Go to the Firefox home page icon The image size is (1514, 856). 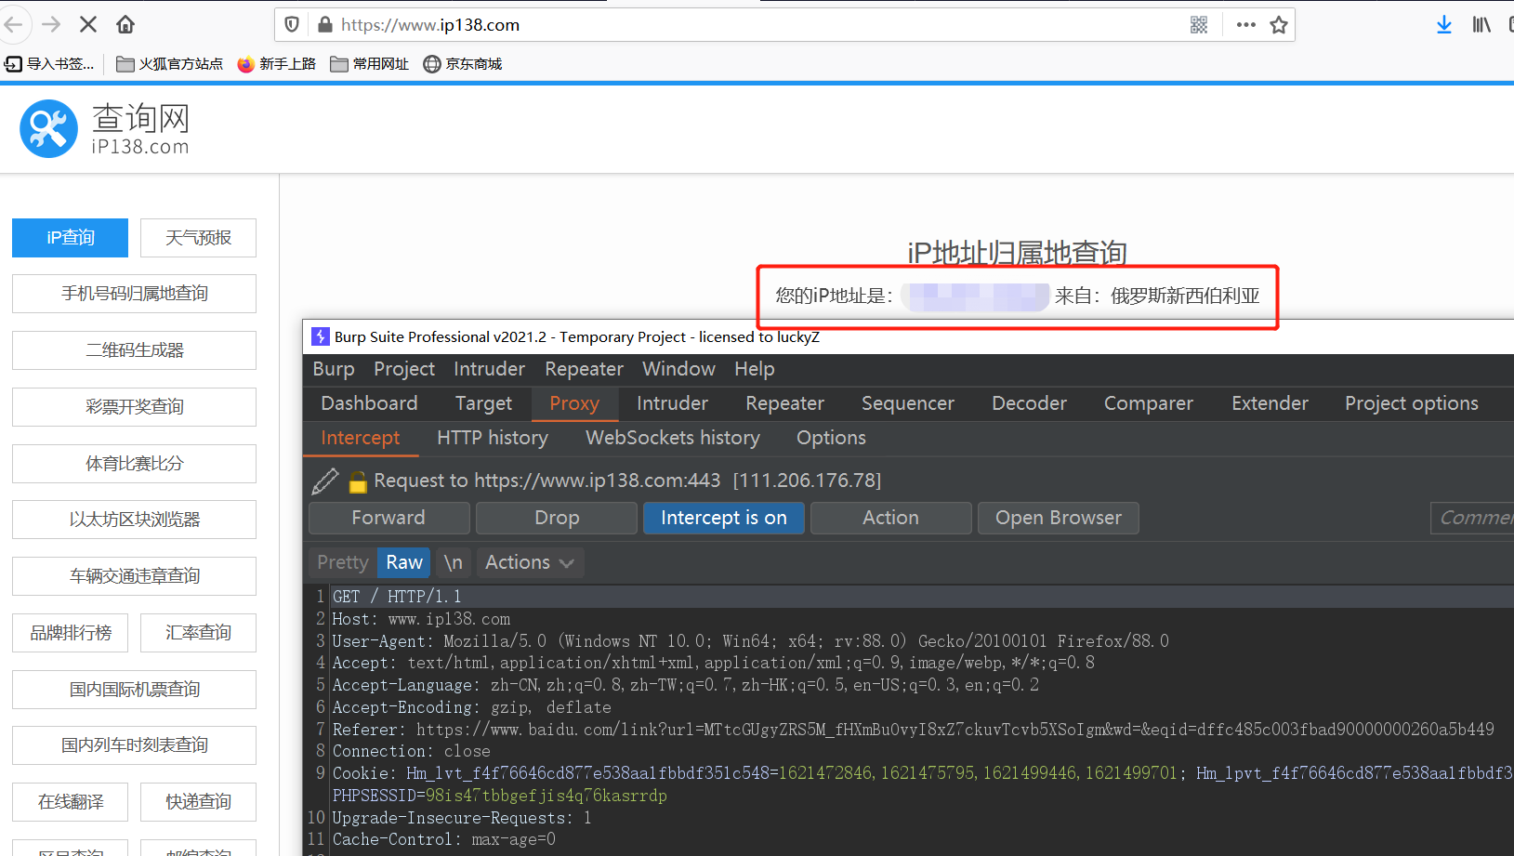point(125,24)
